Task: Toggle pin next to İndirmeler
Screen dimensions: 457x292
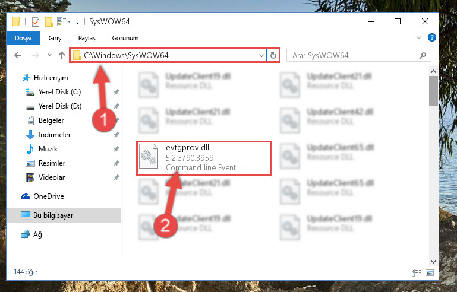Action: pos(116,135)
